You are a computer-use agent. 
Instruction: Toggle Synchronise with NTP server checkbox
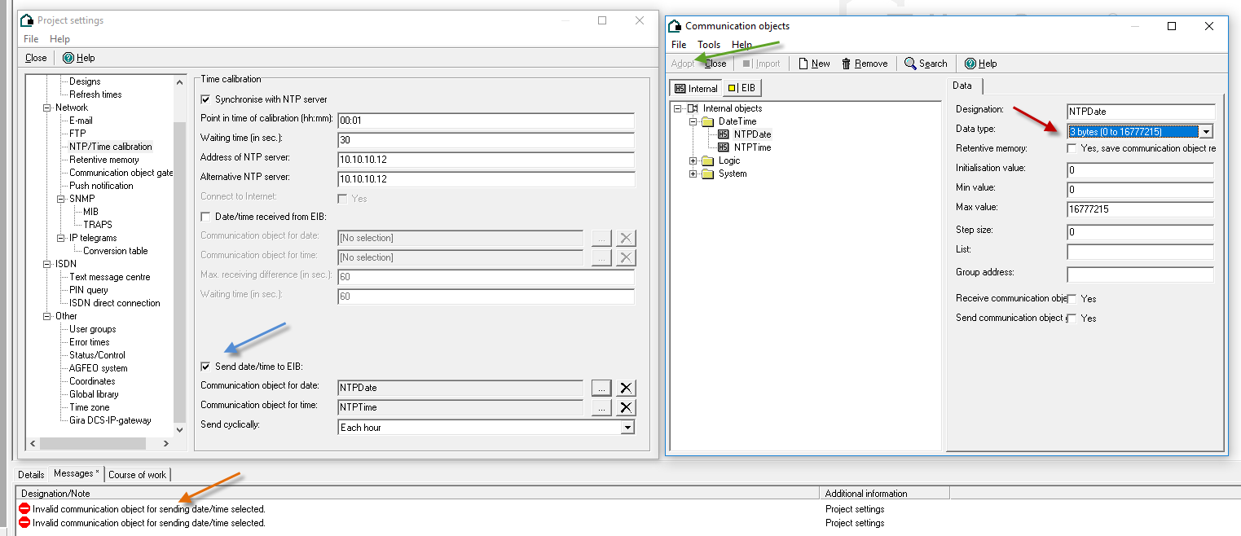pyautogui.click(x=205, y=99)
